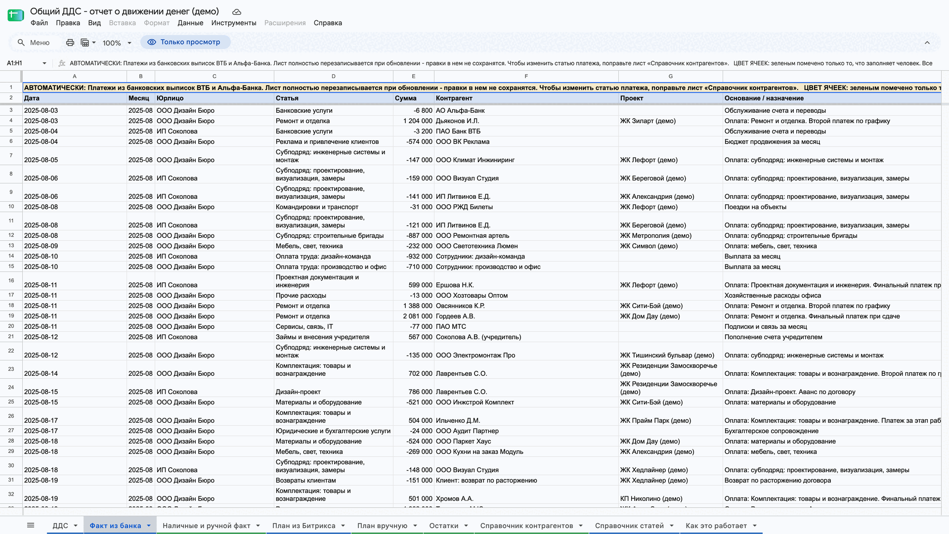Collapse the toolbar with the chevron-up icon
The height and width of the screenshot is (534, 949).
927,43
